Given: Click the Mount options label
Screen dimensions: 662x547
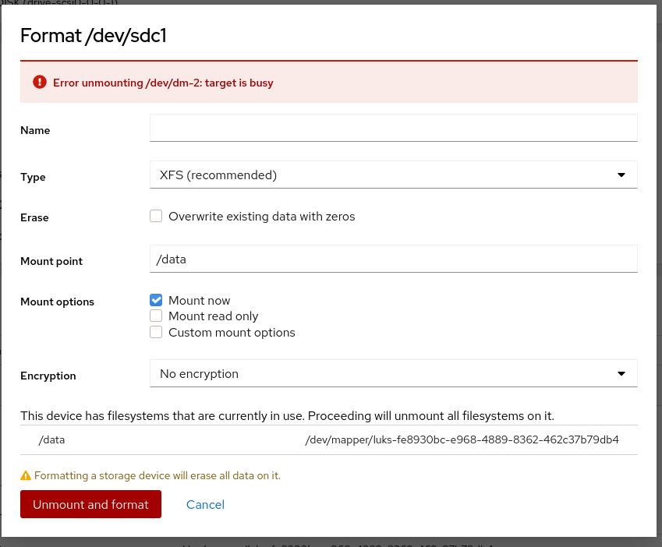Looking at the screenshot, I should (x=57, y=302).
